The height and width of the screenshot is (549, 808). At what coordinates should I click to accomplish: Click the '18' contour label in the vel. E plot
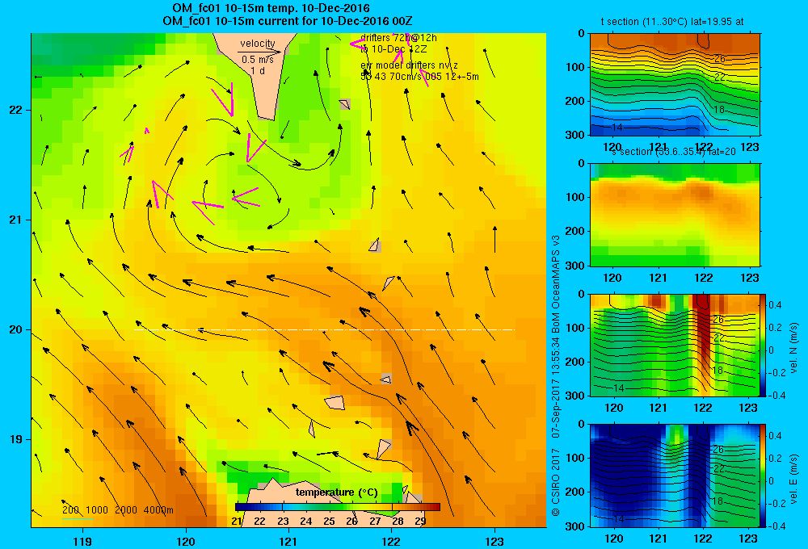[x=717, y=501]
